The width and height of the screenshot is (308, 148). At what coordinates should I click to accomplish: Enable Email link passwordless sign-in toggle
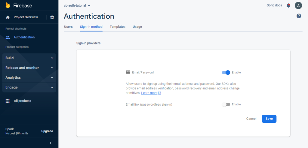tap(226, 104)
